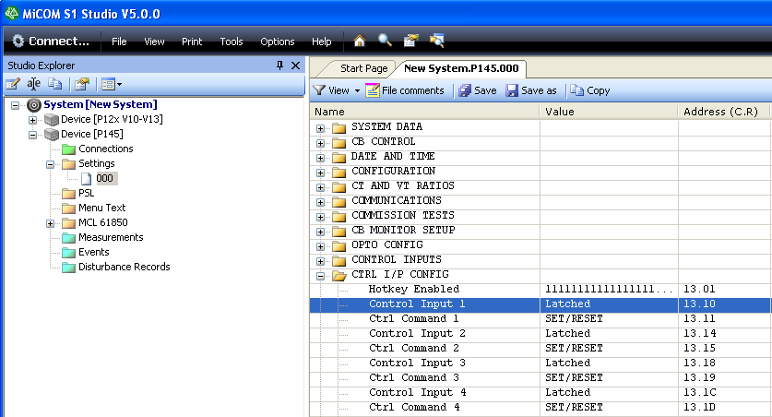Click the magnifying glass search icon

(385, 41)
